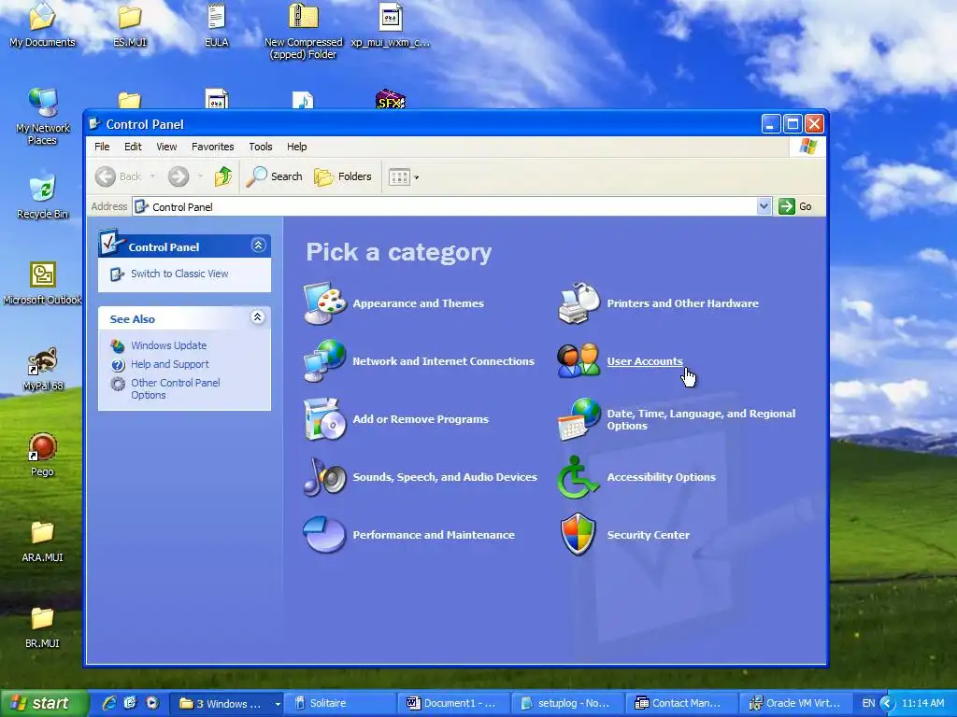Image resolution: width=957 pixels, height=717 pixels.
Task: Open the Tools menu
Action: [260, 147]
